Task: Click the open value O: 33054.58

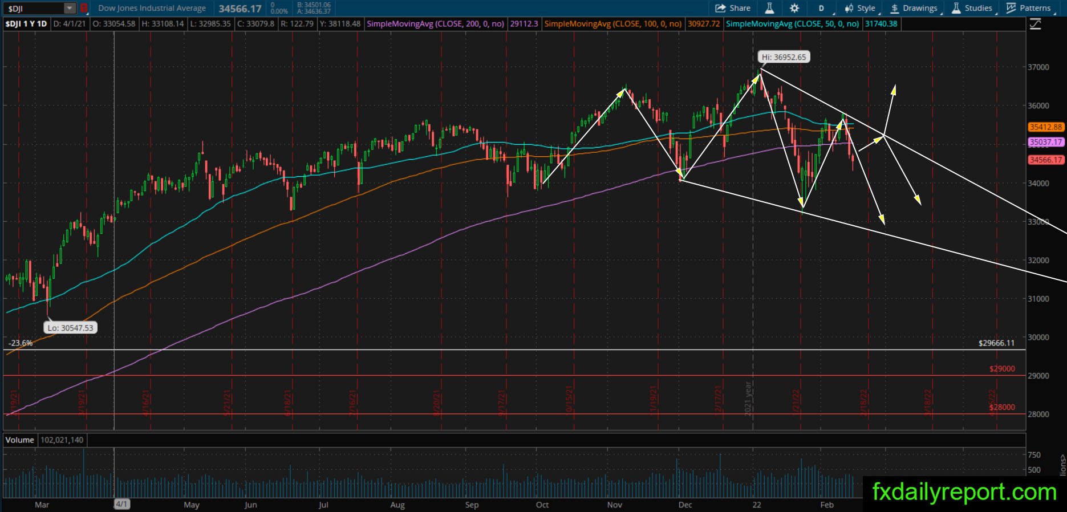Action: click(114, 24)
